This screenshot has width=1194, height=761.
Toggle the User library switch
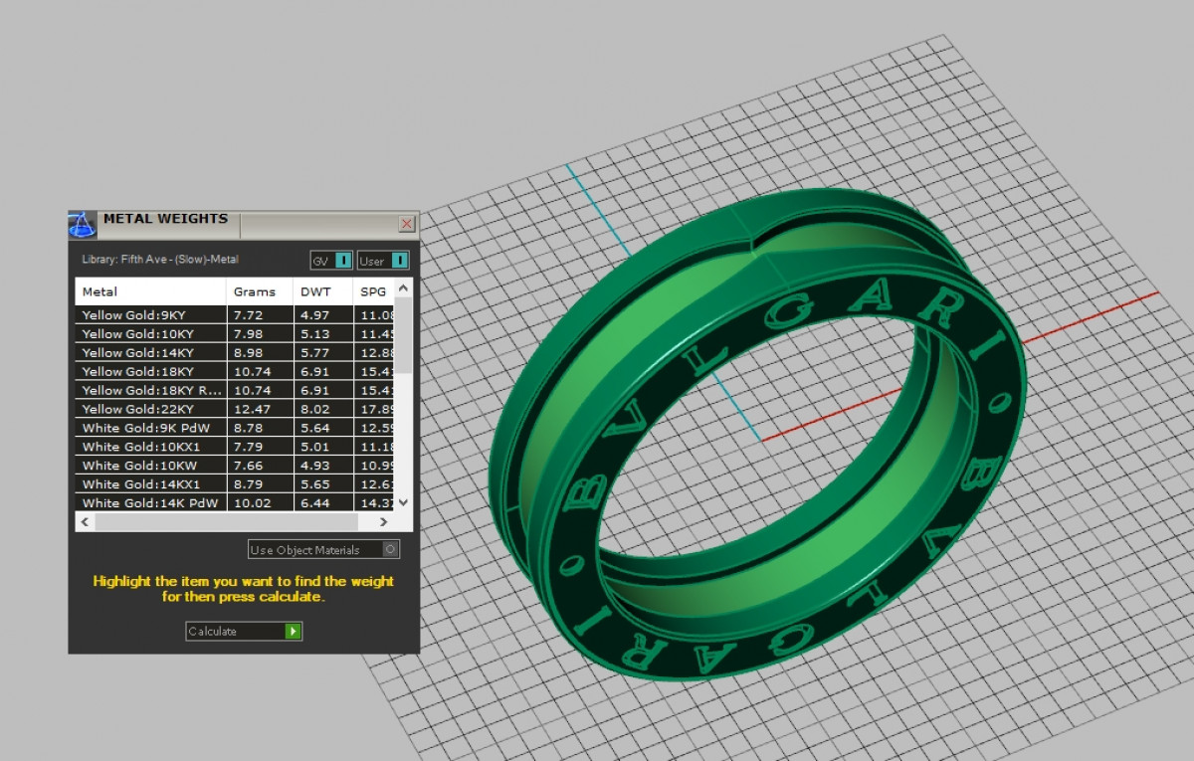[398, 261]
